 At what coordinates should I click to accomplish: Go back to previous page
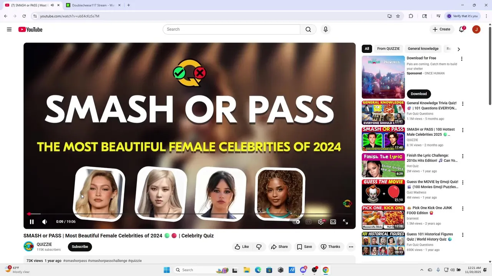[x=5, y=16]
